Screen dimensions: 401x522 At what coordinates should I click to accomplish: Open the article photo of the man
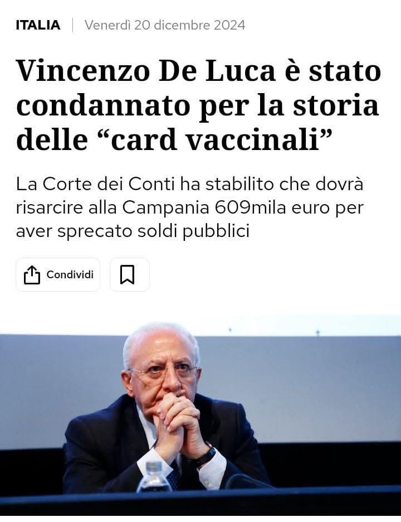point(200,415)
